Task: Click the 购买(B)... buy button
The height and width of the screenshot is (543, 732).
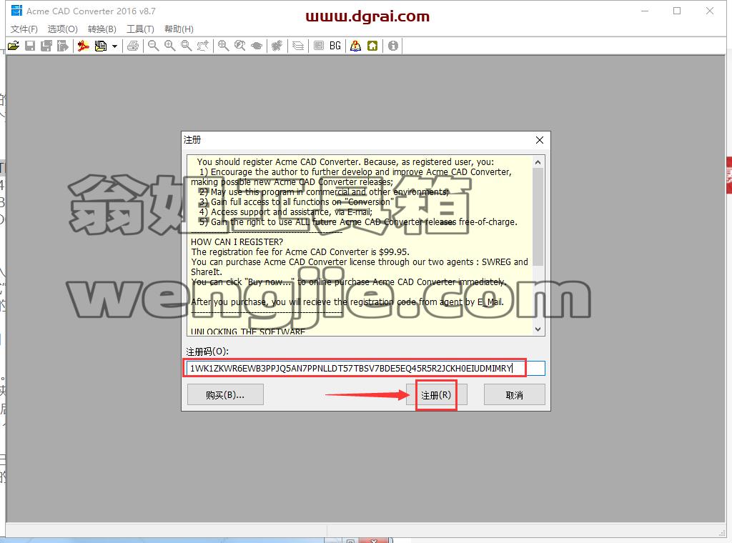Action: (x=225, y=394)
